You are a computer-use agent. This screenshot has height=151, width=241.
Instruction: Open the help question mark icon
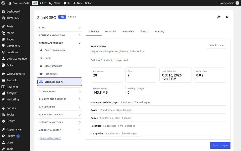[227, 17]
